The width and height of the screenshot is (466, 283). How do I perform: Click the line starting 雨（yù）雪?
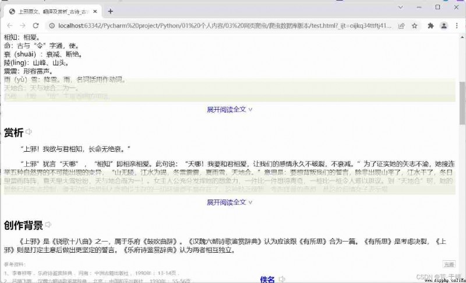(65, 80)
